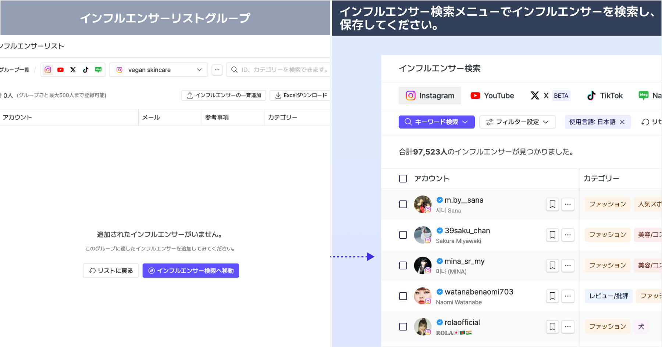Image resolution: width=662 pixels, height=347 pixels.
Task: Expand the フィルター設定 dropdown
Action: tap(517, 122)
